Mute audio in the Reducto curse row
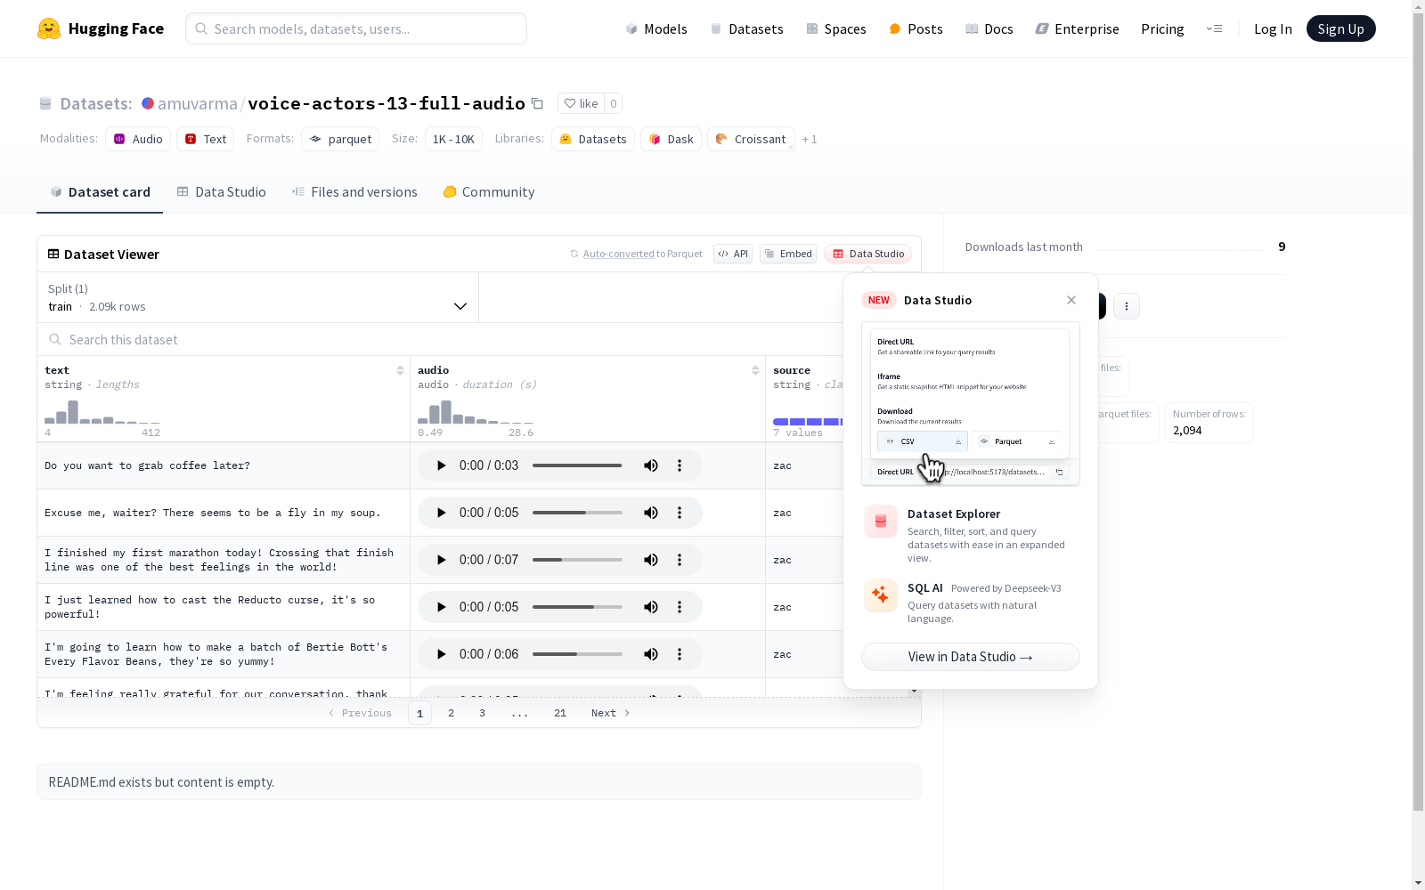 click(651, 607)
